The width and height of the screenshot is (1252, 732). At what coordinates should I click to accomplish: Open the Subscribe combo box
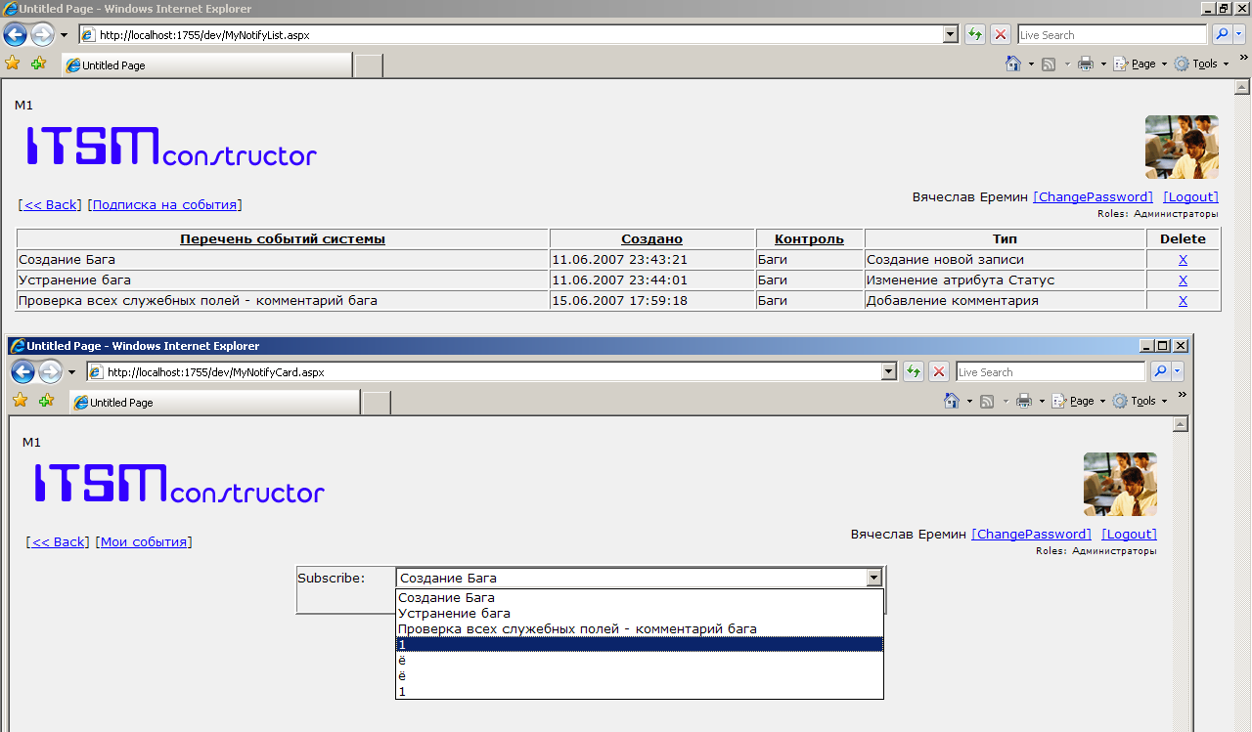click(640, 578)
